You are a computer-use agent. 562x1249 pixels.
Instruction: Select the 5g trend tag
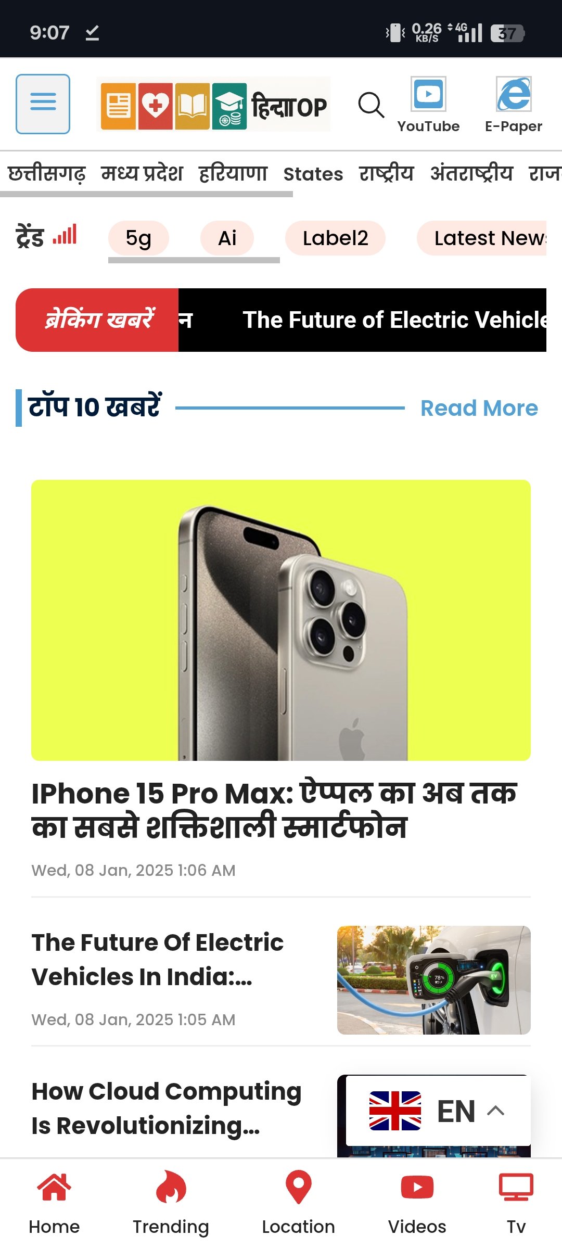[x=138, y=238]
